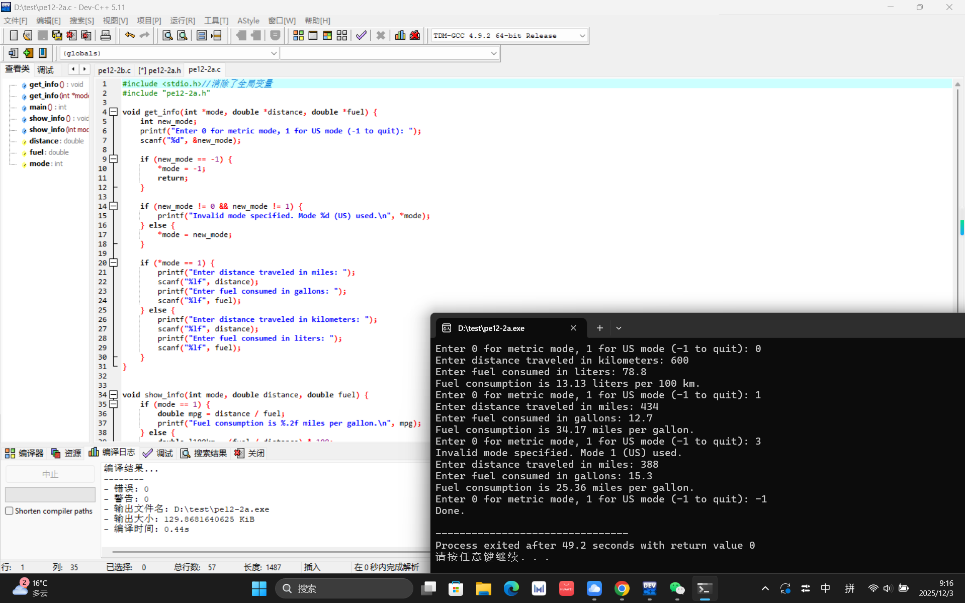Click the New file toolbar icon

pos(14,35)
